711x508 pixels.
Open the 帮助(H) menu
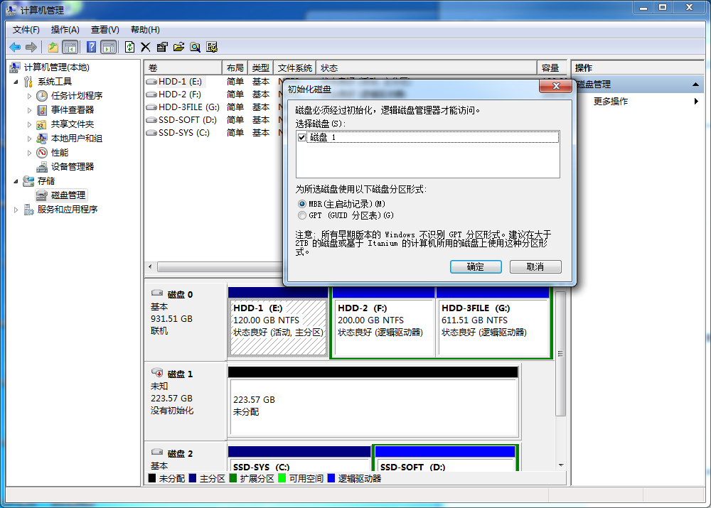[x=145, y=30]
